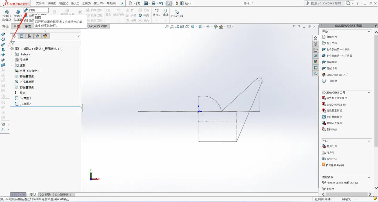Open the PropertyManager tab icon
Image resolution: width=378 pixels, height=202 pixels.
pos(21,36)
